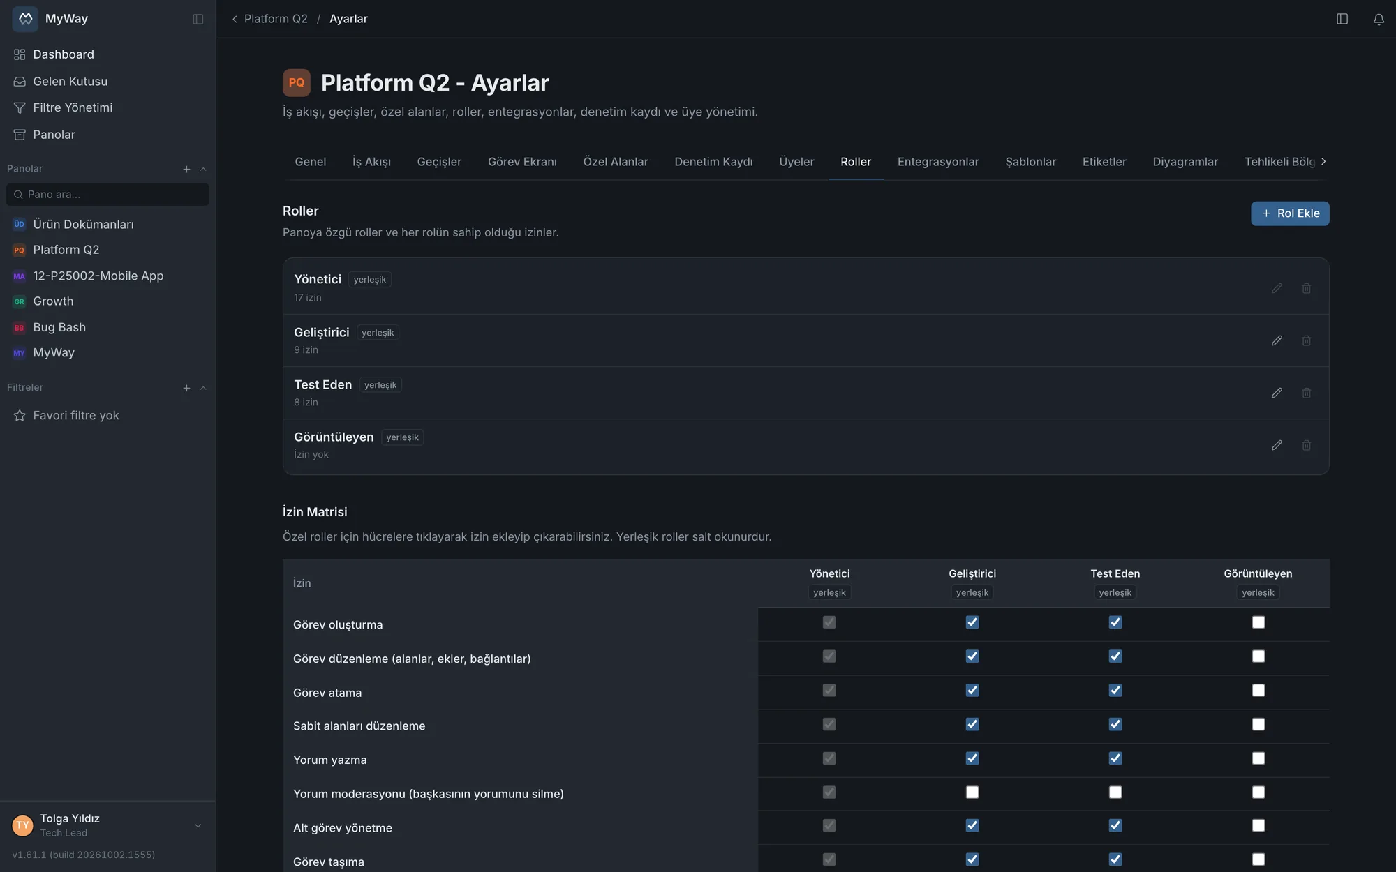Viewport: 1396px width, 872px height.
Task: Toggle the right side panel icon
Action: (x=1342, y=19)
